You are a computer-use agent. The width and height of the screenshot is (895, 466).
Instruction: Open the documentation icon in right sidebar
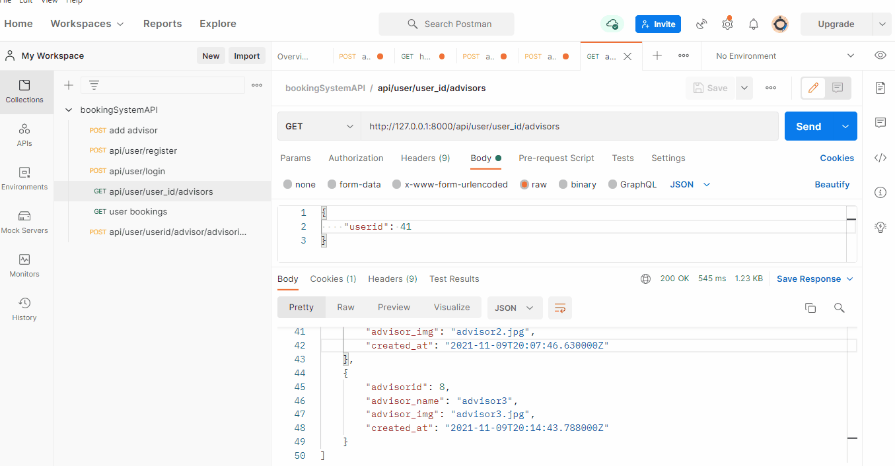(x=880, y=88)
